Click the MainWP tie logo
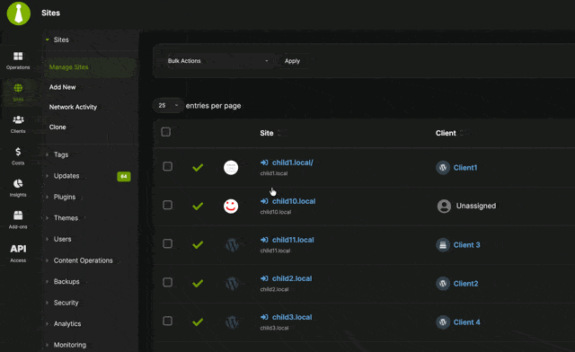 pyautogui.click(x=19, y=13)
